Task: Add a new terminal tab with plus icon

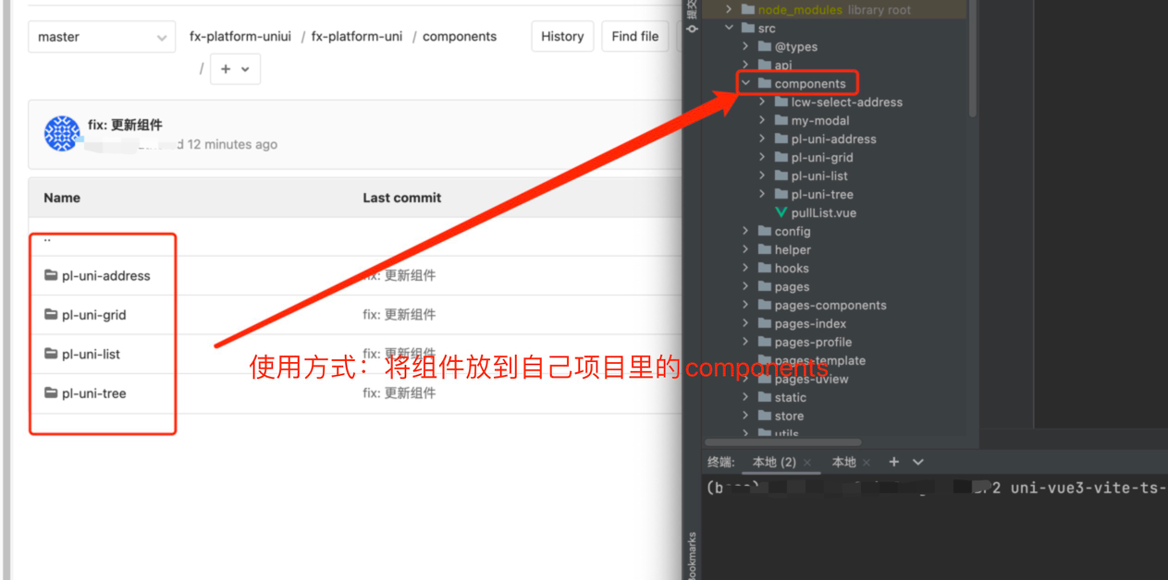Action: 893,462
